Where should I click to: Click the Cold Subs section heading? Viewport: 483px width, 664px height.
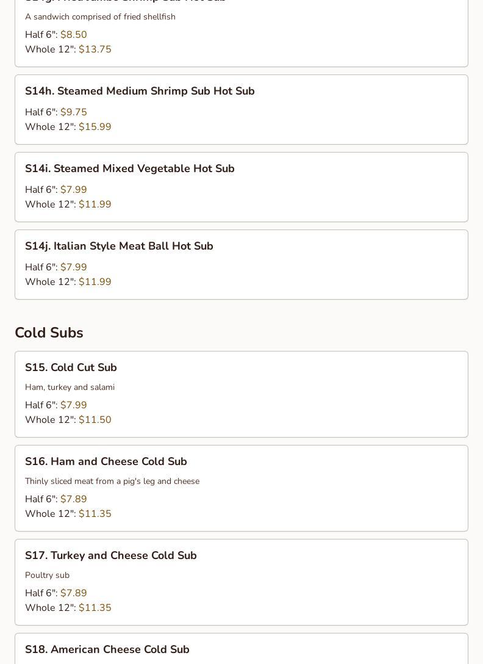[x=49, y=333]
